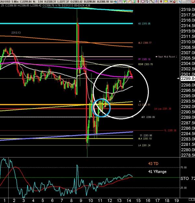195x203 pixels.
Task: Click the 2313.13 chart annotation
Action: point(16,33)
